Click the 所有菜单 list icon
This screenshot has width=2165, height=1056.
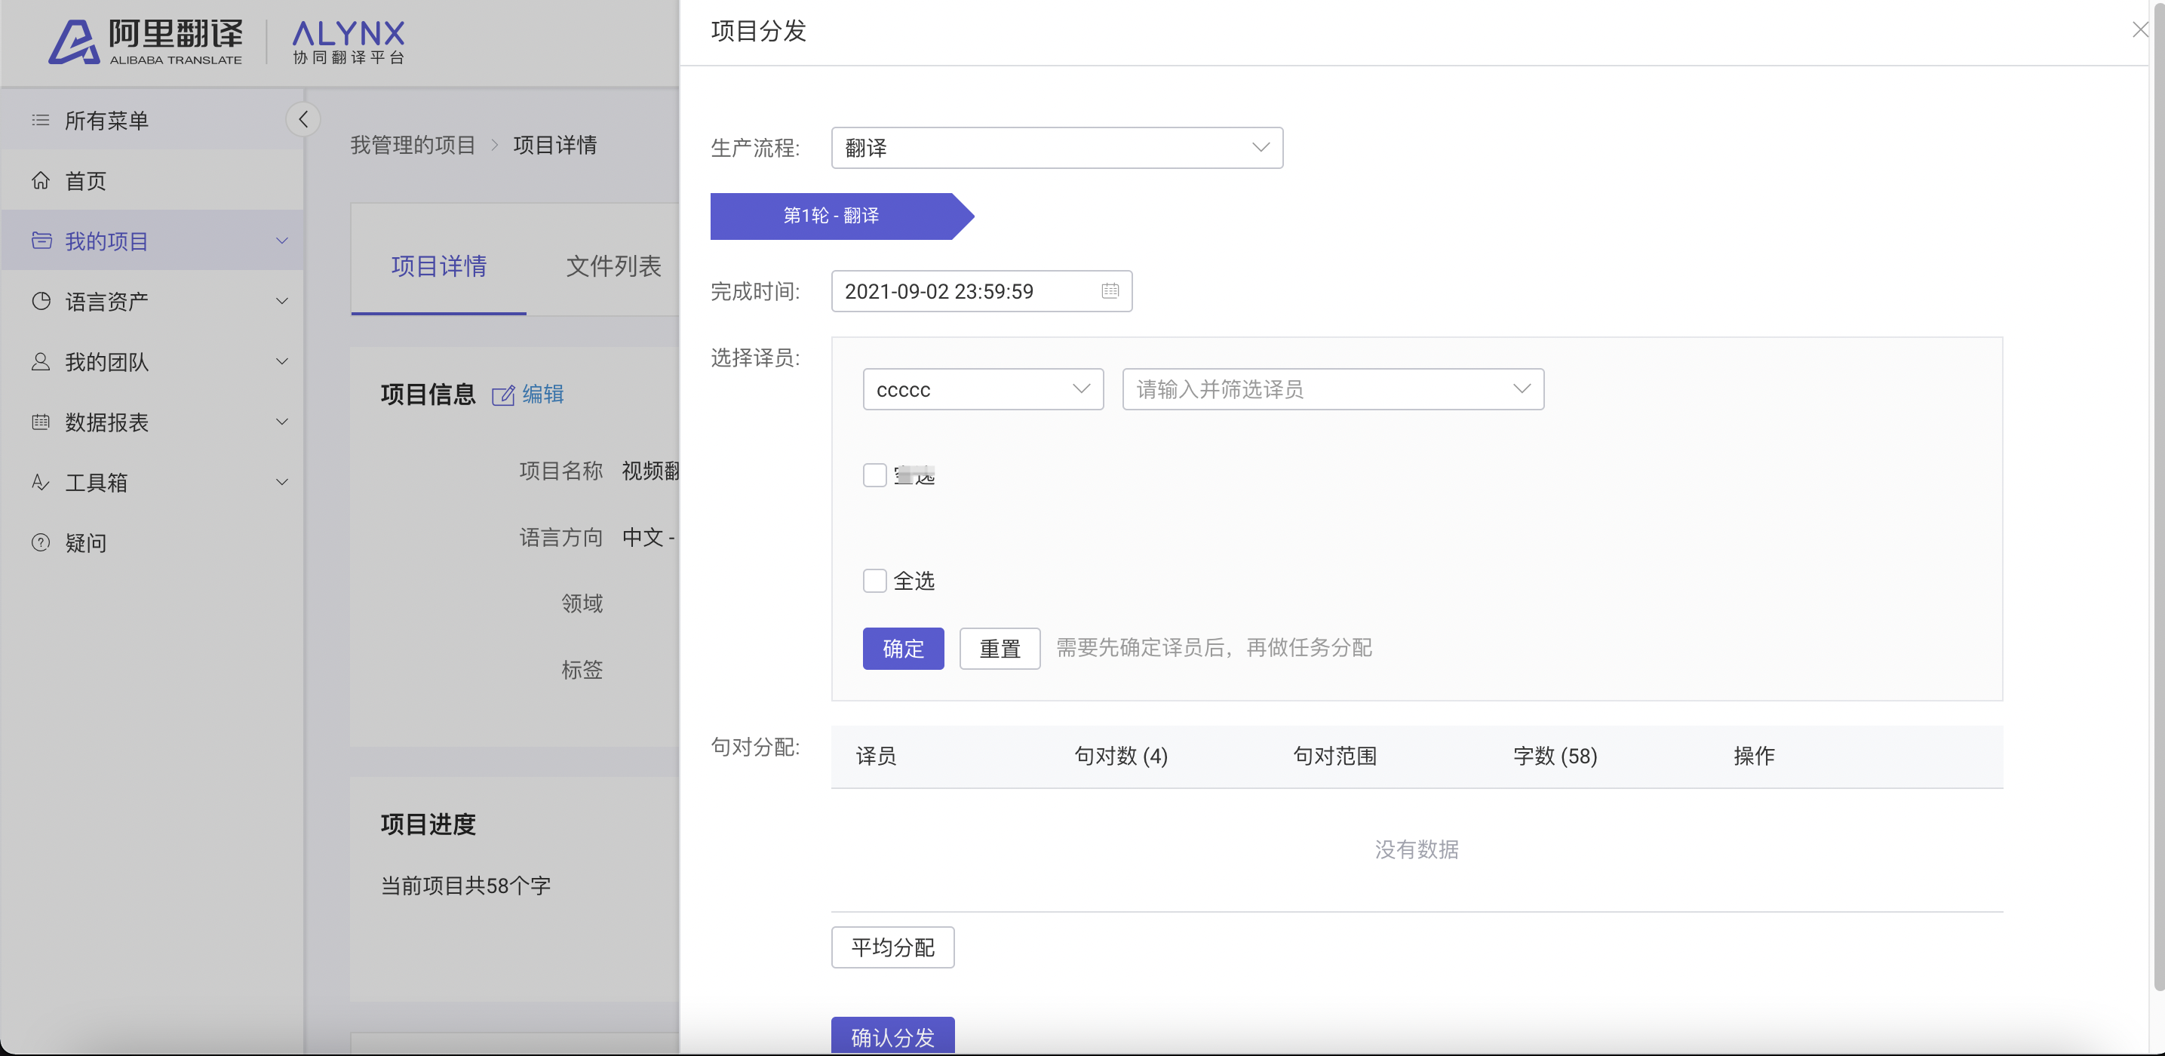[x=40, y=120]
